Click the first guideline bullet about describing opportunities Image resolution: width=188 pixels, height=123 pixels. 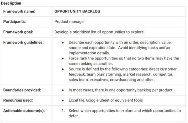click(x=120, y=48)
